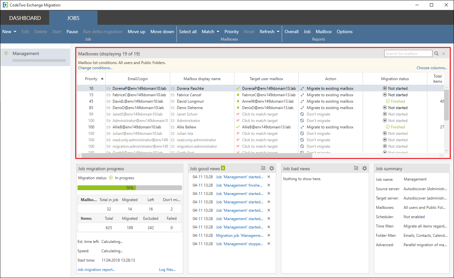Click the migrate arrow icon in Denis Dehenne's row
454x278 pixels.
pyautogui.click(x=302, y=108)
